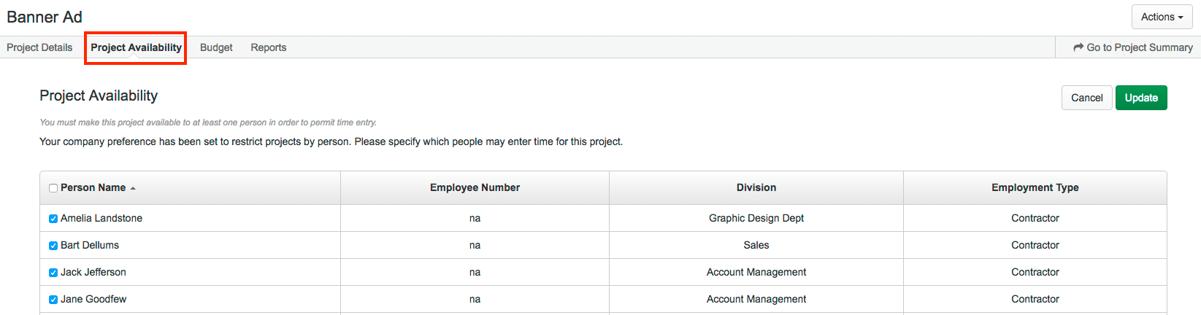This screenshot has width=1201, height=315.
Task: Uncheck Bart Dellums' checkbox
Action: coord(53,246)
